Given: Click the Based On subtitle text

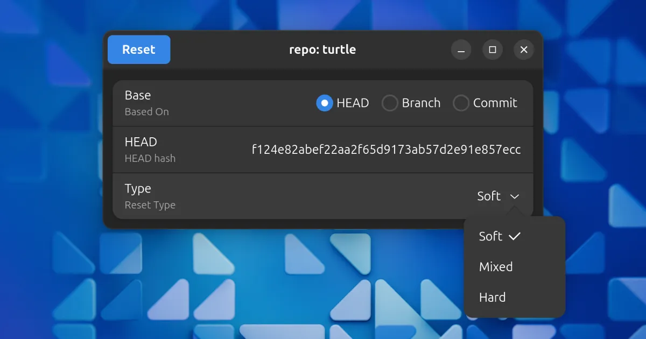Looking at the screenshot, I should (x=147, y=112).
